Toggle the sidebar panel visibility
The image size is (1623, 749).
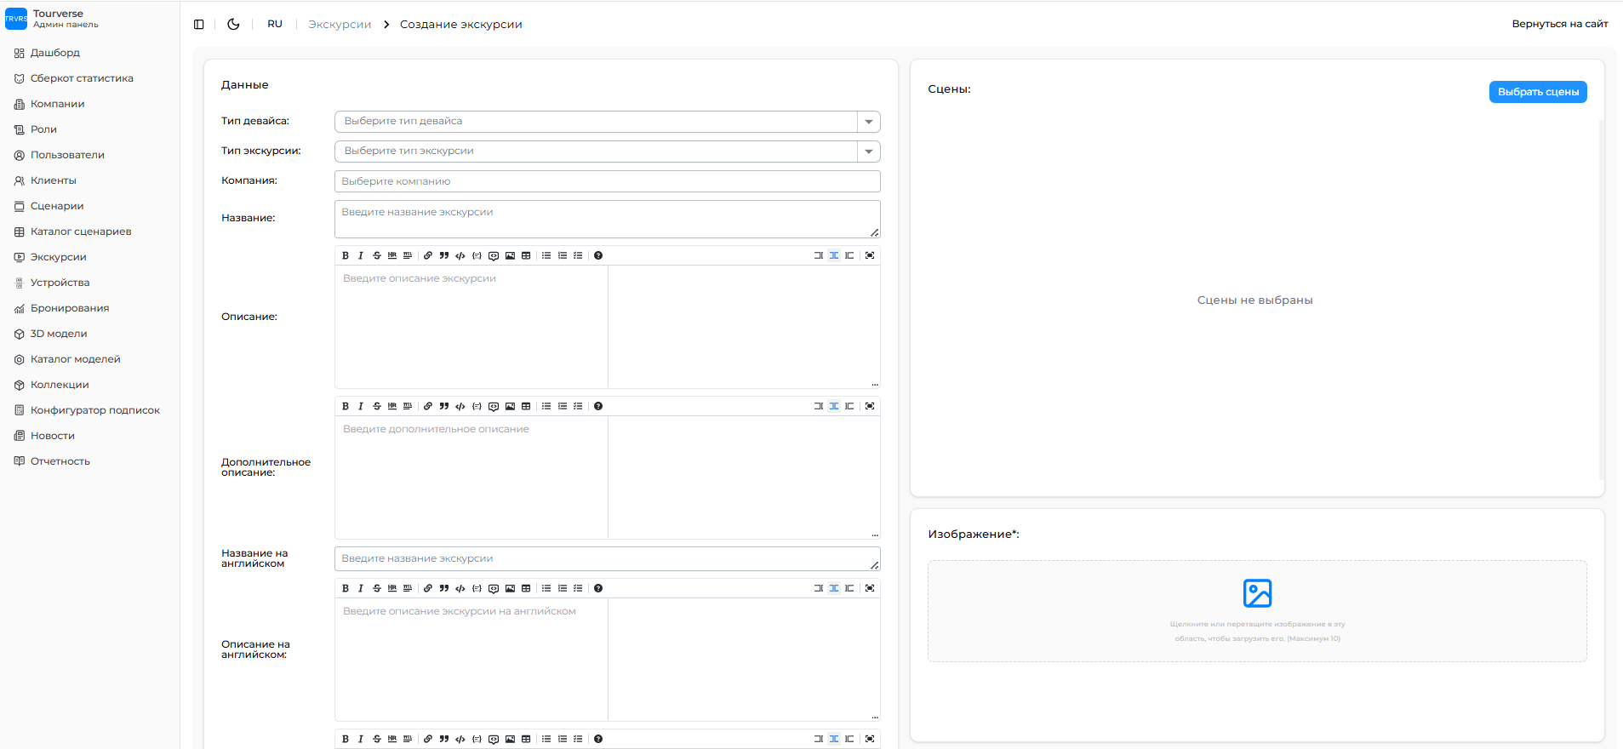coord(199,25)
